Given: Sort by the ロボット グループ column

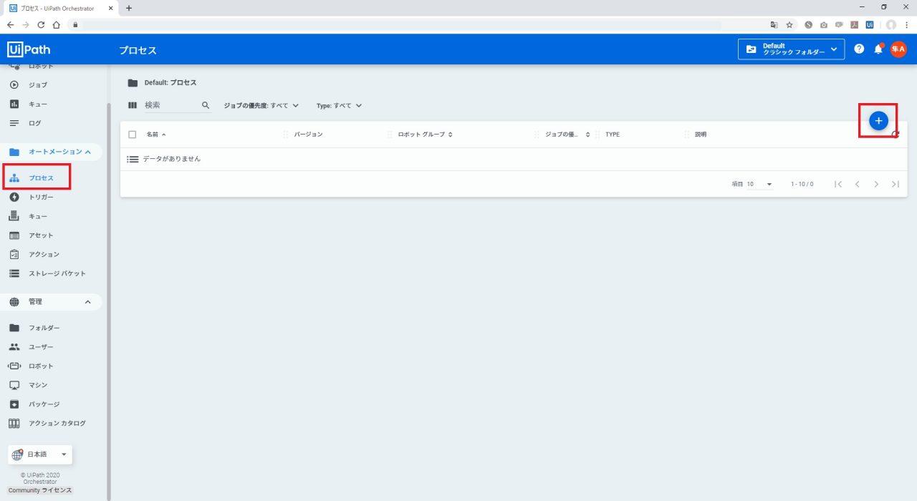Looking at the screenshot, I should click(x=426, y=135).
